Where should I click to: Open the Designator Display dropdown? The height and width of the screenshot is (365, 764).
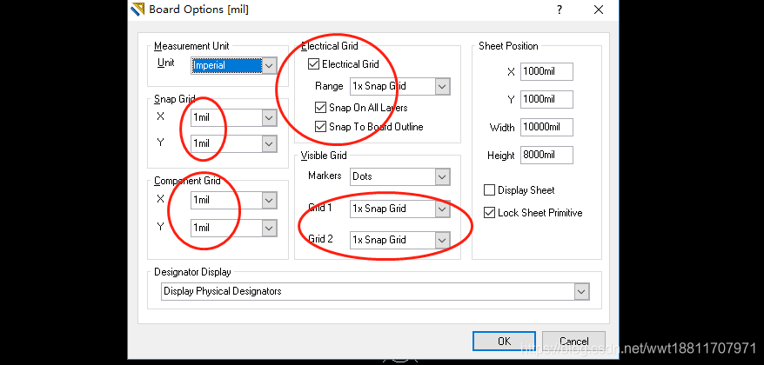[x=581, y=292]
